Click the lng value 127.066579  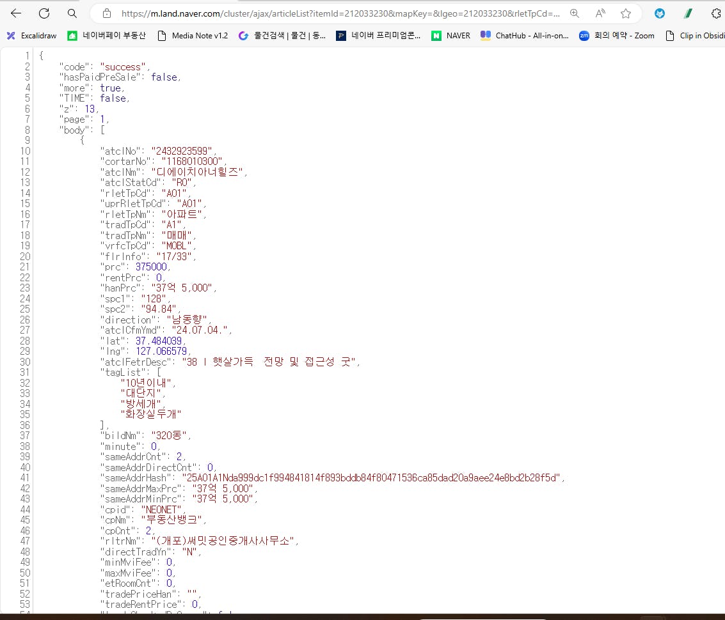tap(161, 351)
